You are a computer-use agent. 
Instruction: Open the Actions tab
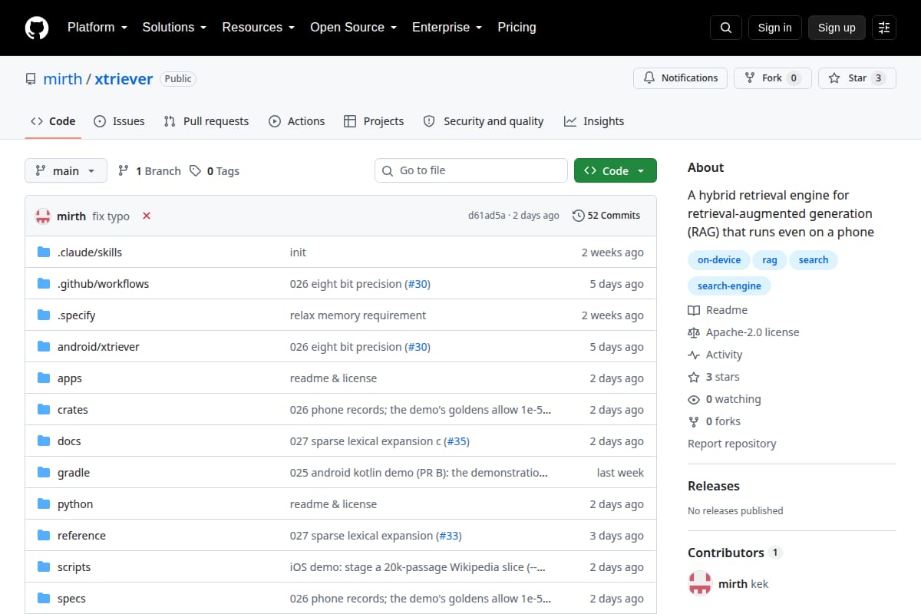click(x=296, y=121)
